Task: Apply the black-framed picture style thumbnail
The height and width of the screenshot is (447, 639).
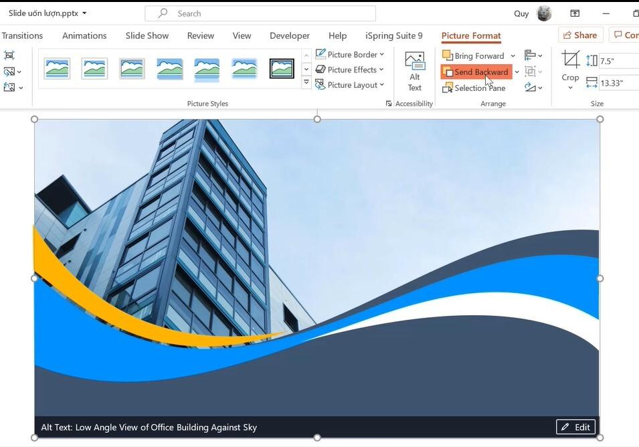Action: 282,68
